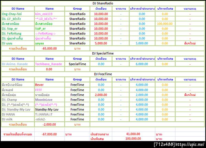Click the "เงินพิเศษ" label at bottom

click(97, 139)
